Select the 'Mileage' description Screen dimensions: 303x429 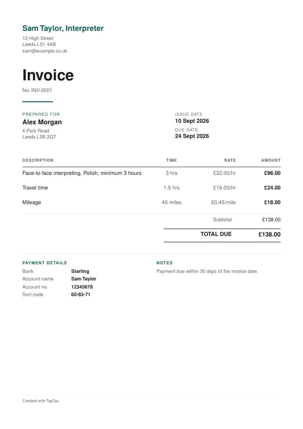point(32,203)
